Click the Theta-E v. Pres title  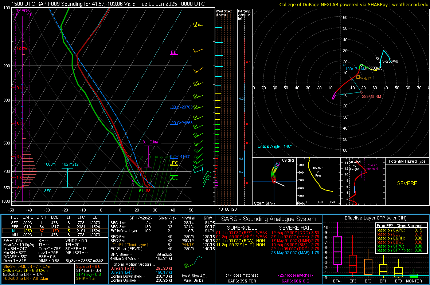318,171
